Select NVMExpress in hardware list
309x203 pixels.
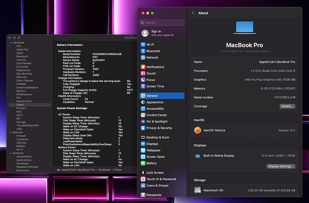point(24,95)
